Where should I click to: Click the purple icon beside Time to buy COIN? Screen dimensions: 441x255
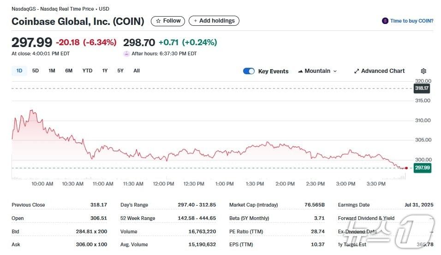pos(385,21)
